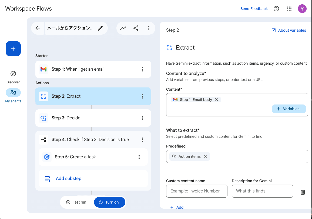Screen dimensions: 312x219
Task: Open Step 2 Extract options menu
Action: tap(142, 96)
